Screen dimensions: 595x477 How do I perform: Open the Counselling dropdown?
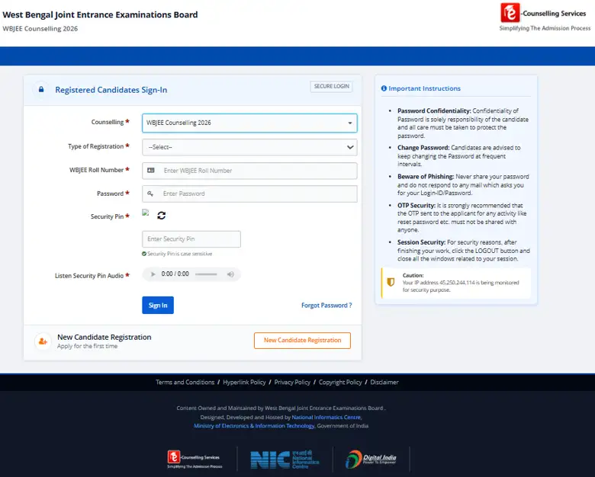(x=249, y=123)
